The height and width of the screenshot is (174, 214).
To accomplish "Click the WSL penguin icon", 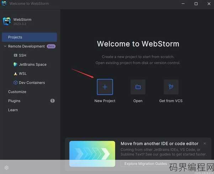I will coord(15,74).
